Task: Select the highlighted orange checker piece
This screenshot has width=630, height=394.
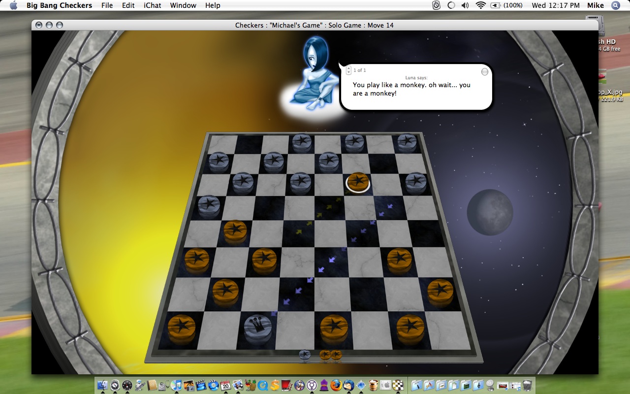Action: [x=358, y=182]
